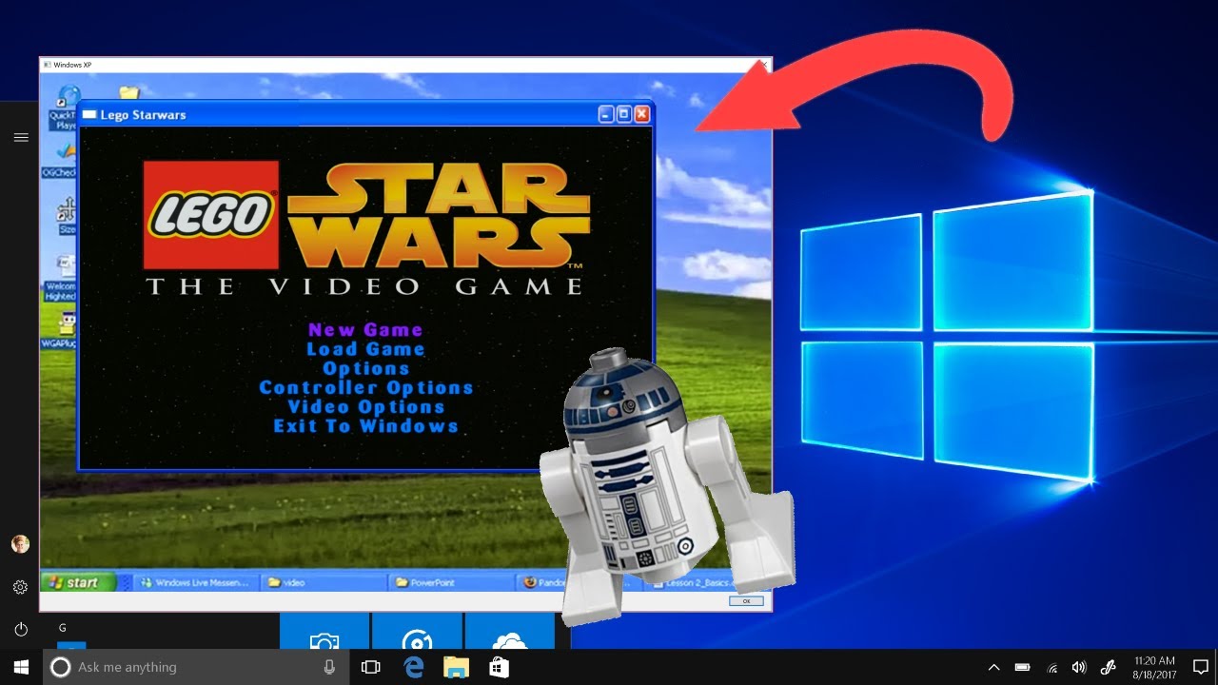Viewport: 1218px width, 685px height.
Task: Open Controller Options in the game menu
Action: (365, 387)
